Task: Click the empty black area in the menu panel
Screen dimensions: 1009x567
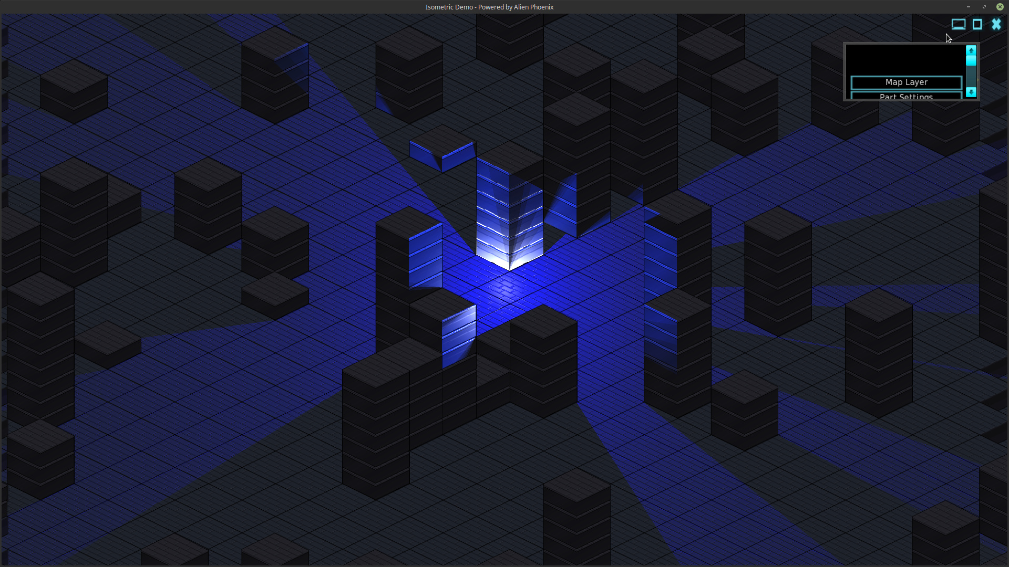Action: (905, 59)
